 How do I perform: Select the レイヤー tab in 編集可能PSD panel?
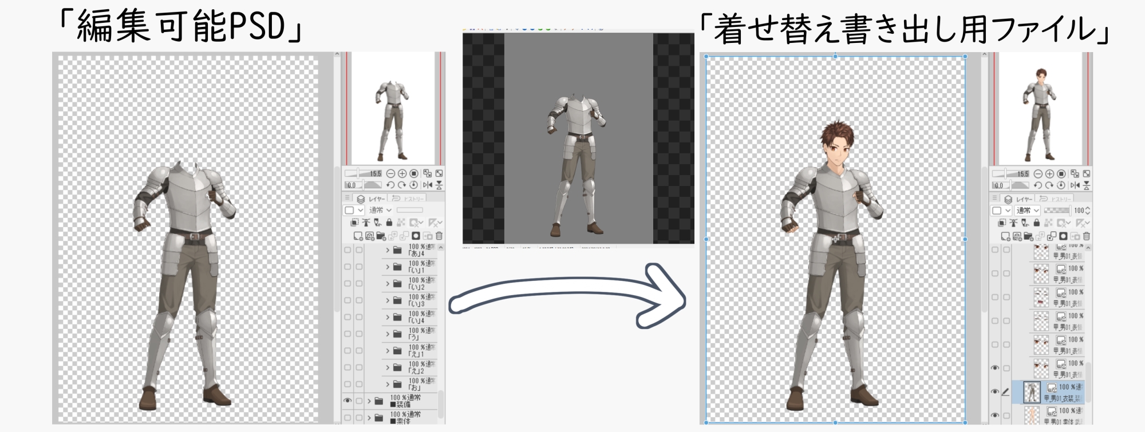coord(370,199)
